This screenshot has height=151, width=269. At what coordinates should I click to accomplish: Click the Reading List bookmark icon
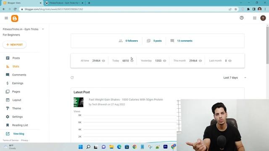[8, 125]
